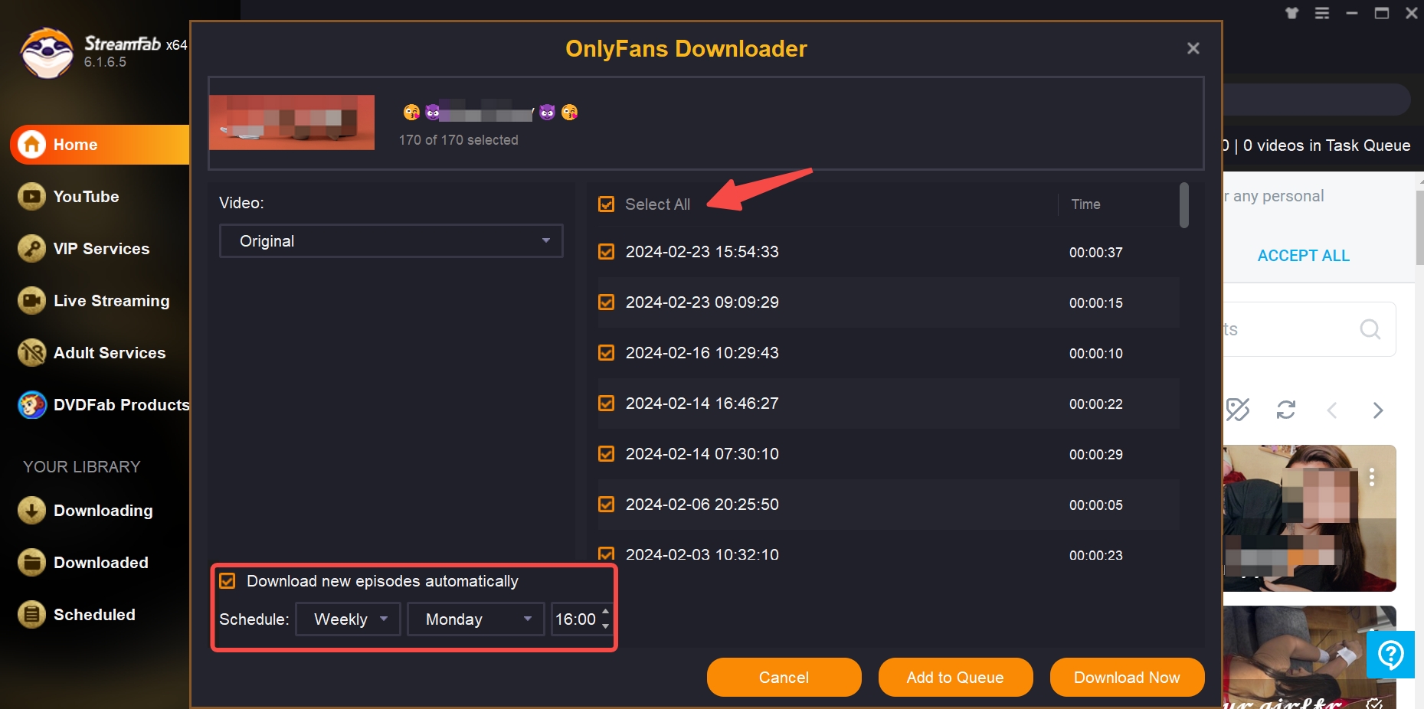The image size is (1424, 709).
Task: Decrease schedule time with down arrow
Action: tap(606, 626)
